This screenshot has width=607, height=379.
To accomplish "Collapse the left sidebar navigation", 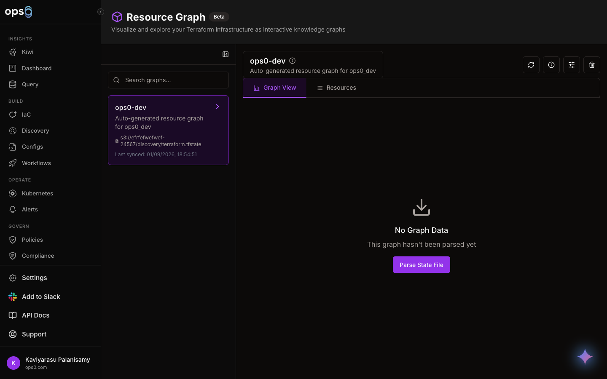I will tap(100, 12).
